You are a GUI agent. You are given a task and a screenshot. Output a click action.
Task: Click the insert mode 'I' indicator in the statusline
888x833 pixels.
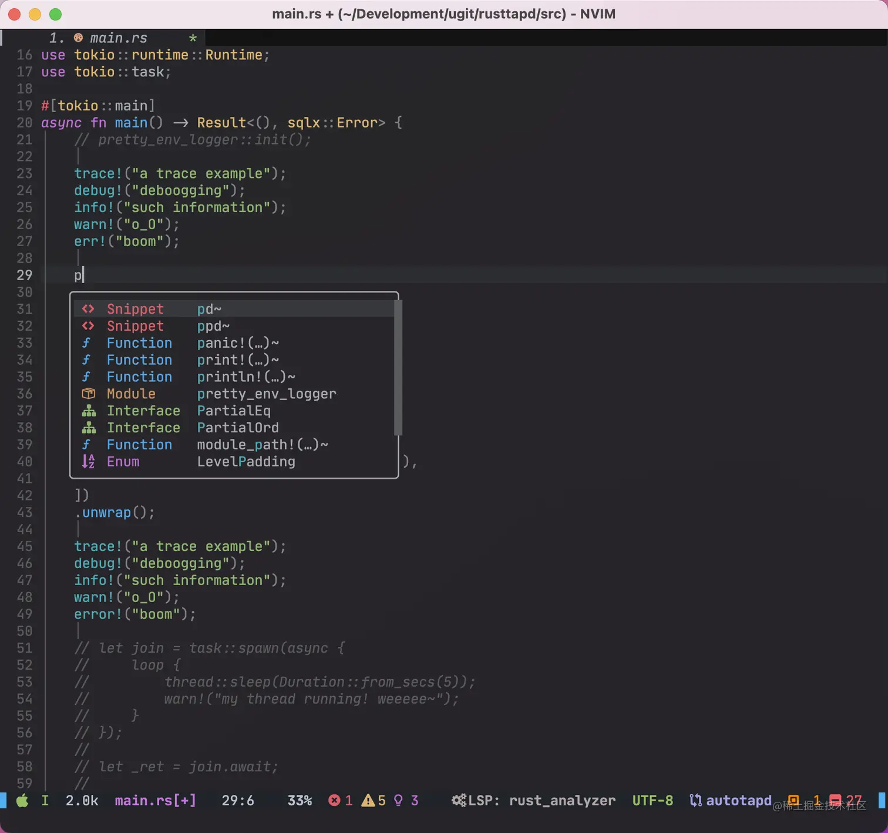coord(45,800)
